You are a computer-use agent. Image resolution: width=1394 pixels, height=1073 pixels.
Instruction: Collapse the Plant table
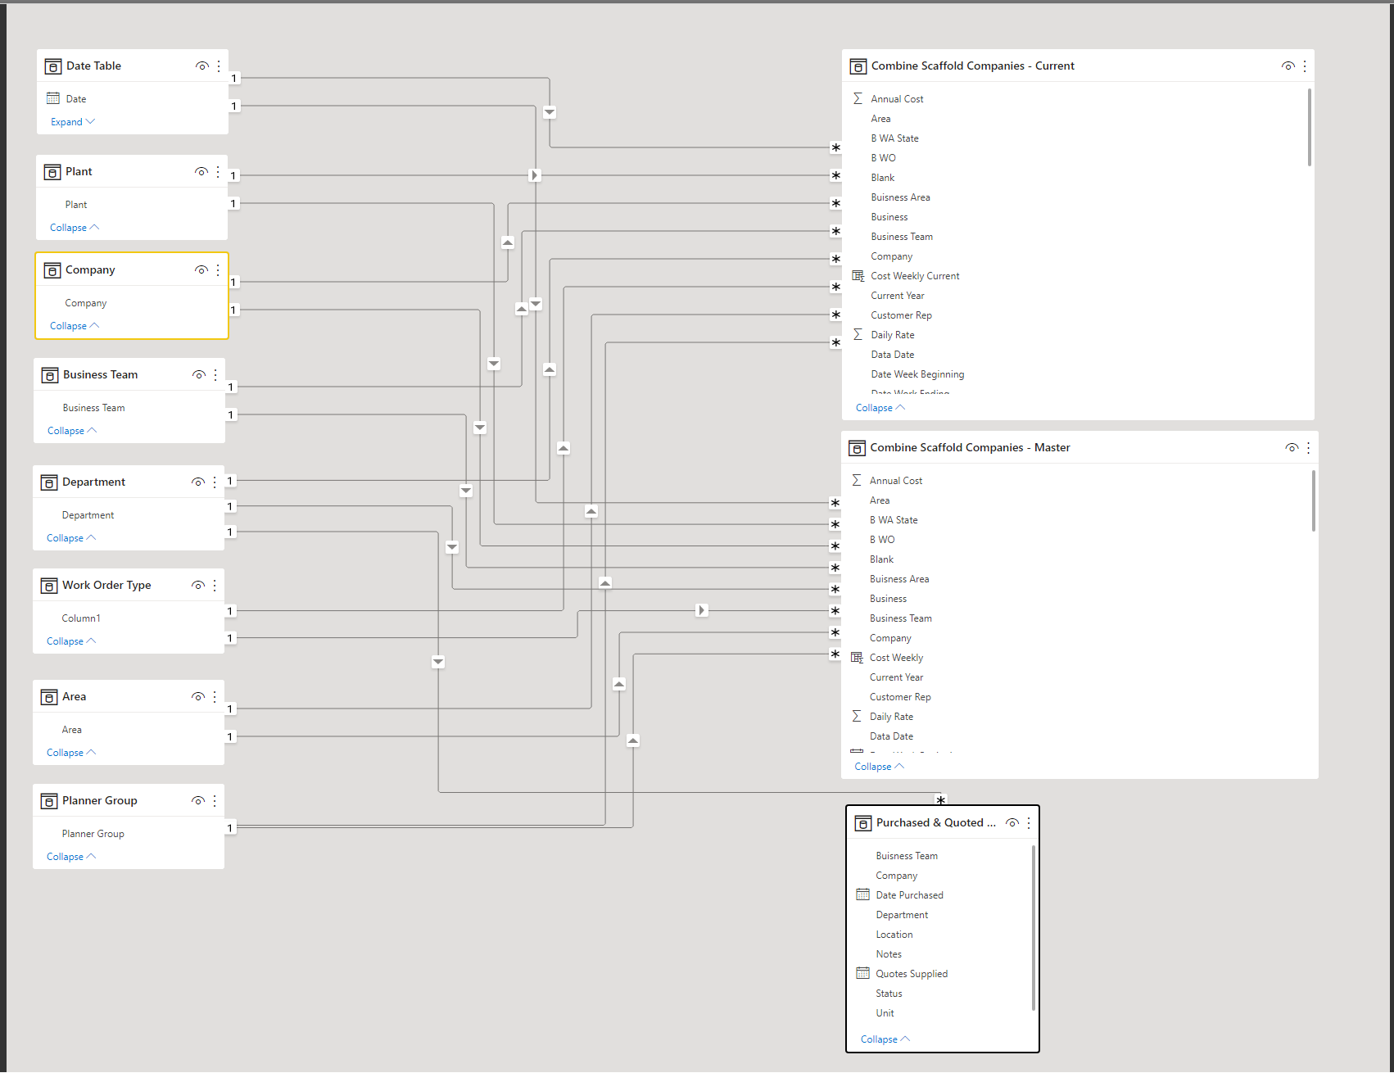coord(75,228)
